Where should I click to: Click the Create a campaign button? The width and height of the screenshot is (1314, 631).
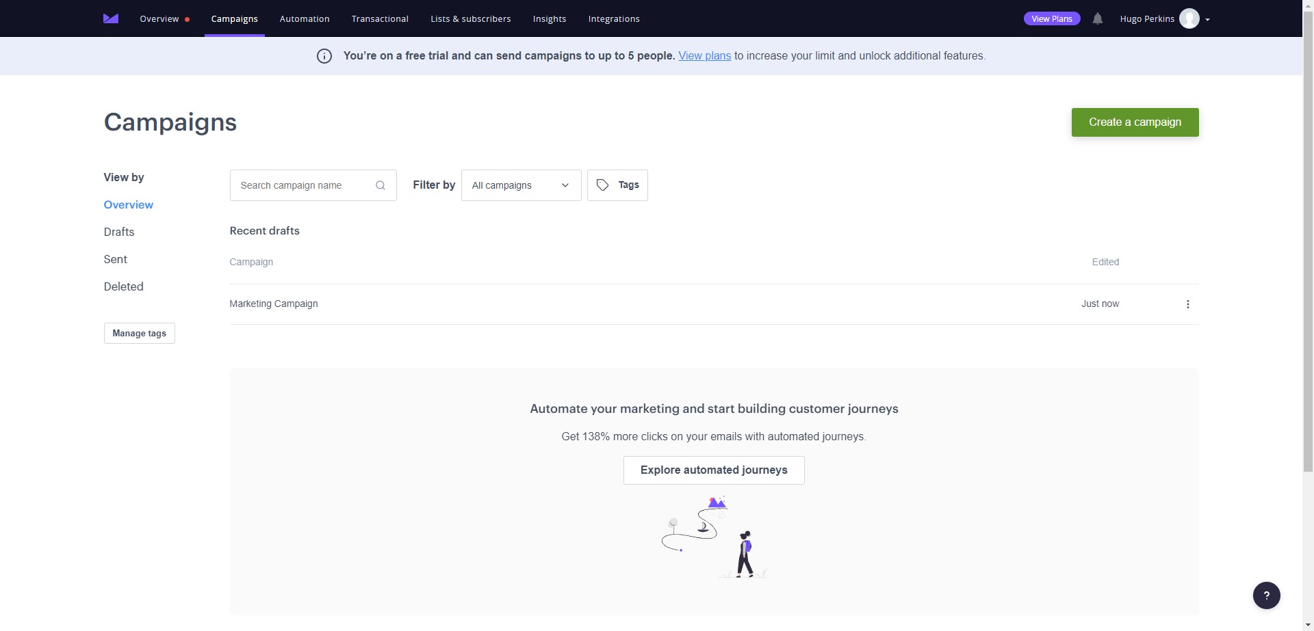pyautogui.click(x=1135, y=122)
